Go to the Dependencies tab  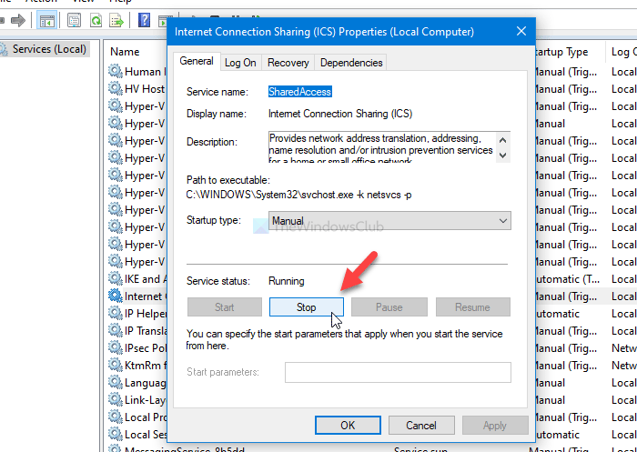coord(351,62)
